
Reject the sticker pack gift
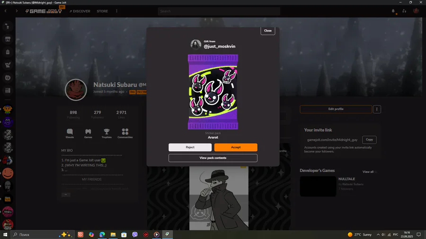(x=190, y=147)
